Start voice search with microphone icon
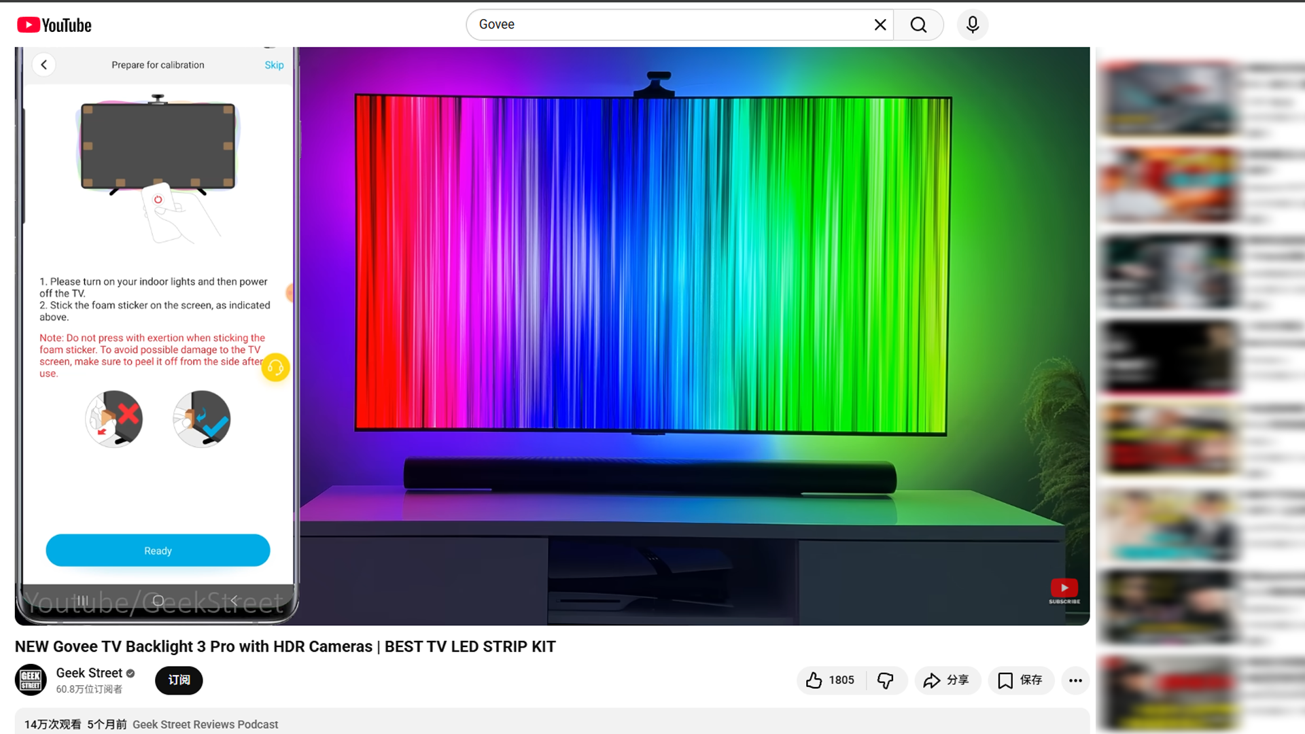Image resolution: width=1305 pixels, height=734 pixels. (x=973, y=25)
